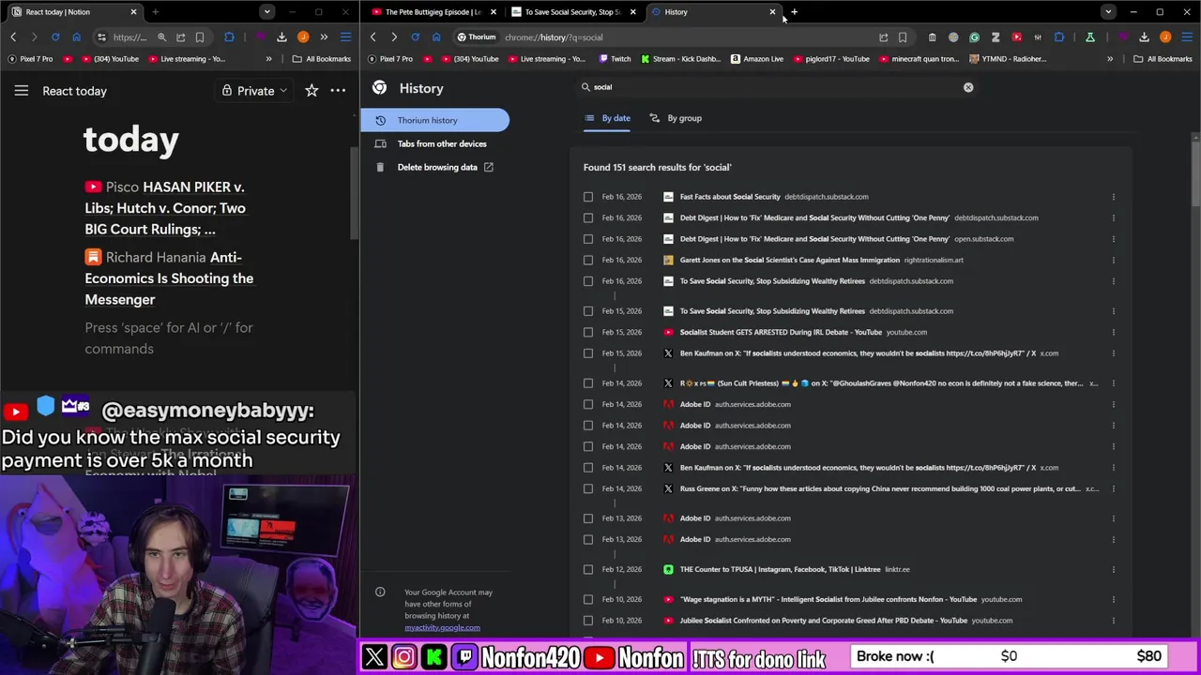Click the history search field containing 'social'

pyautogui.click(x=777, y=87)
